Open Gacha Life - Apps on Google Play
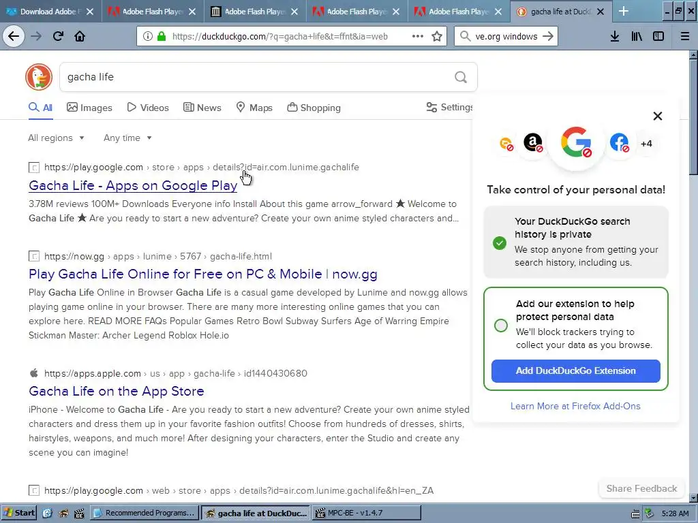 click(x=133, y=185)
